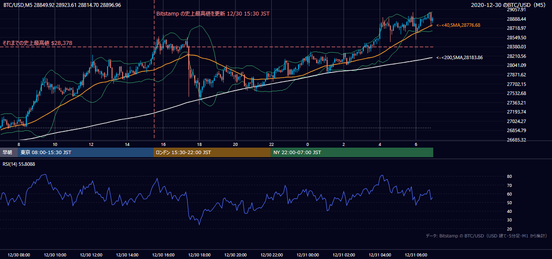Click hour tick 18 below the price chart
The image size is (552, 259).
tap(199, 144)
